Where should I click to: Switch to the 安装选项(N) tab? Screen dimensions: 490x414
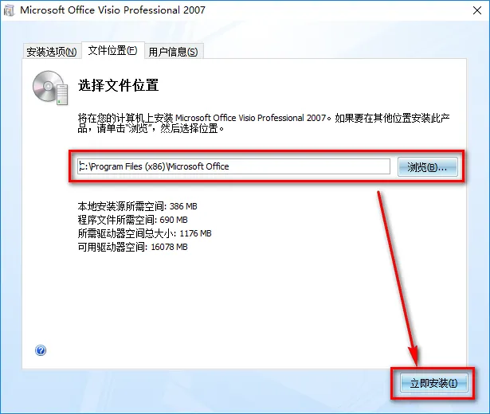(52, 52)
